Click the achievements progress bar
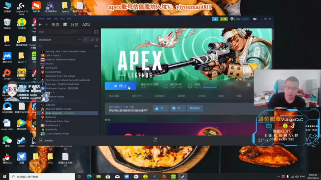The image size is (321, 180). (x=210, y=88)
